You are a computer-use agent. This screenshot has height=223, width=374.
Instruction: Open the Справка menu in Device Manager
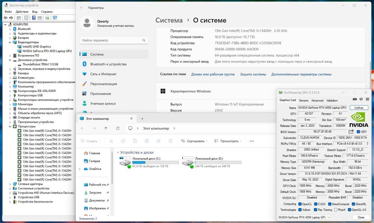click(47, 12)
